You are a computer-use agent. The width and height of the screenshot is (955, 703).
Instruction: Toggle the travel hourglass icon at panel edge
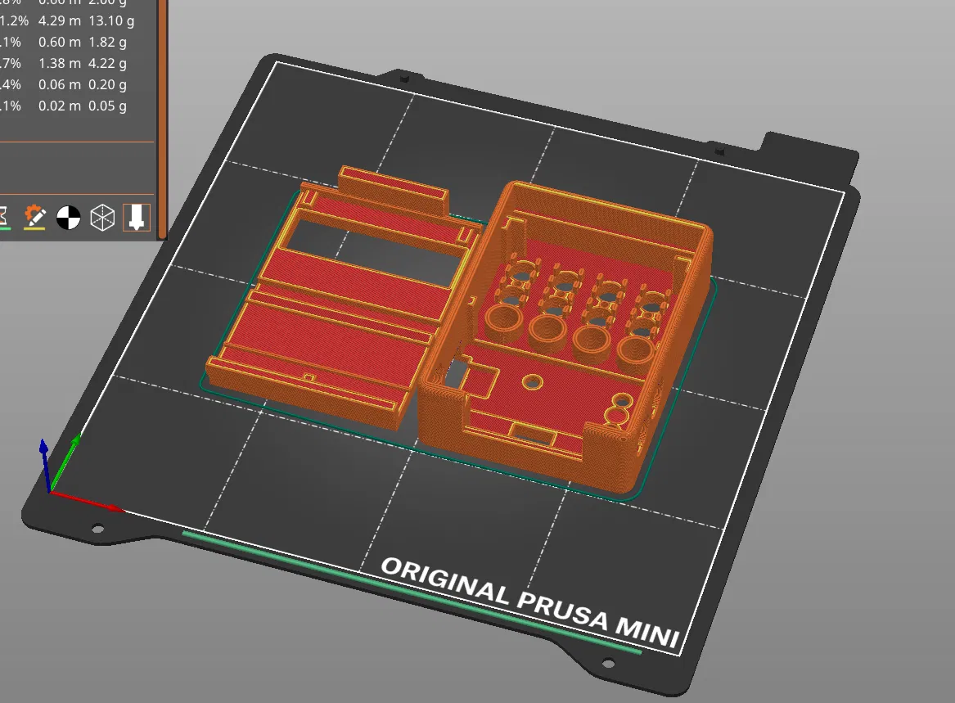coord(3,218)
